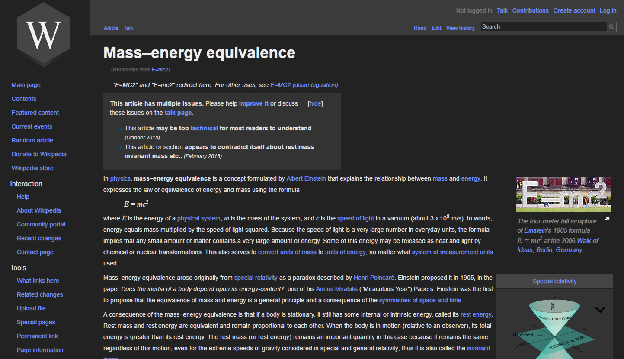Image resolution: width=624 pixels, height=359 pixels.
Task: Open Permanent link
Action: 37,336
